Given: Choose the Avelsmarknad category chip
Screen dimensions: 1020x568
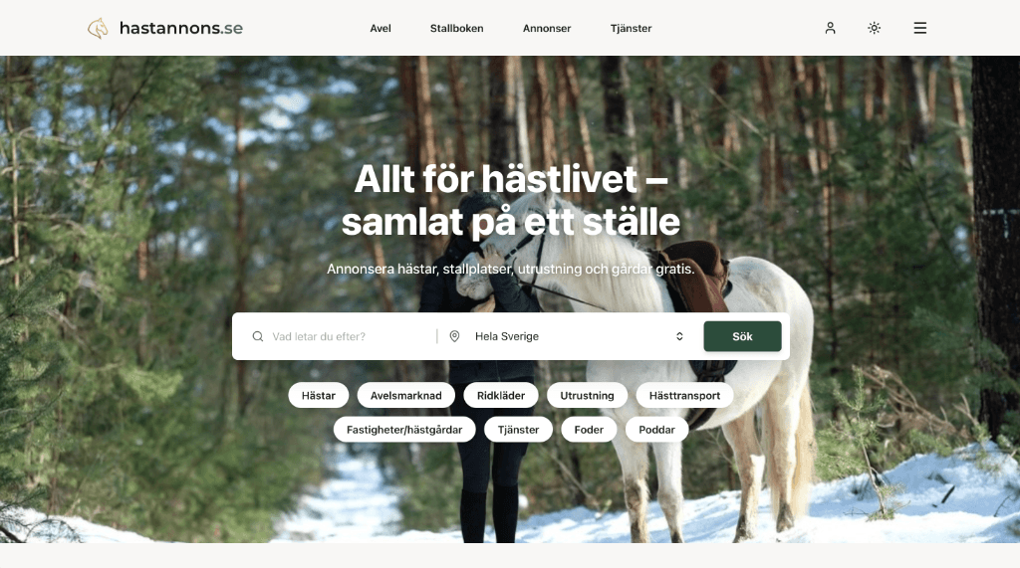Looking at the screenshot, I should pos(406,395).
